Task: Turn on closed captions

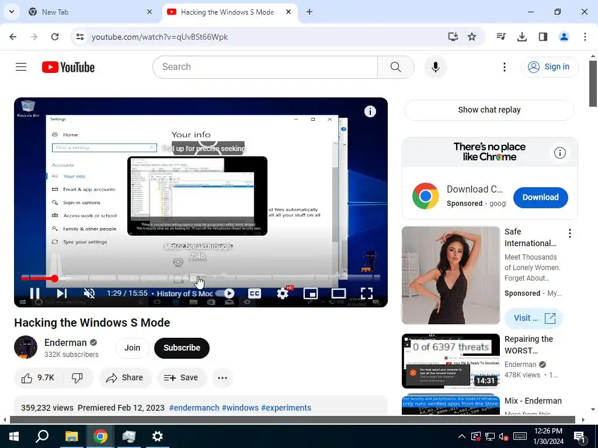Action: tap(255, 293)
